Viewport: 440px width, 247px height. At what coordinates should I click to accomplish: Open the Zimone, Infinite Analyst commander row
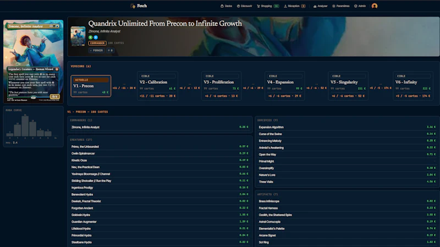159,127
